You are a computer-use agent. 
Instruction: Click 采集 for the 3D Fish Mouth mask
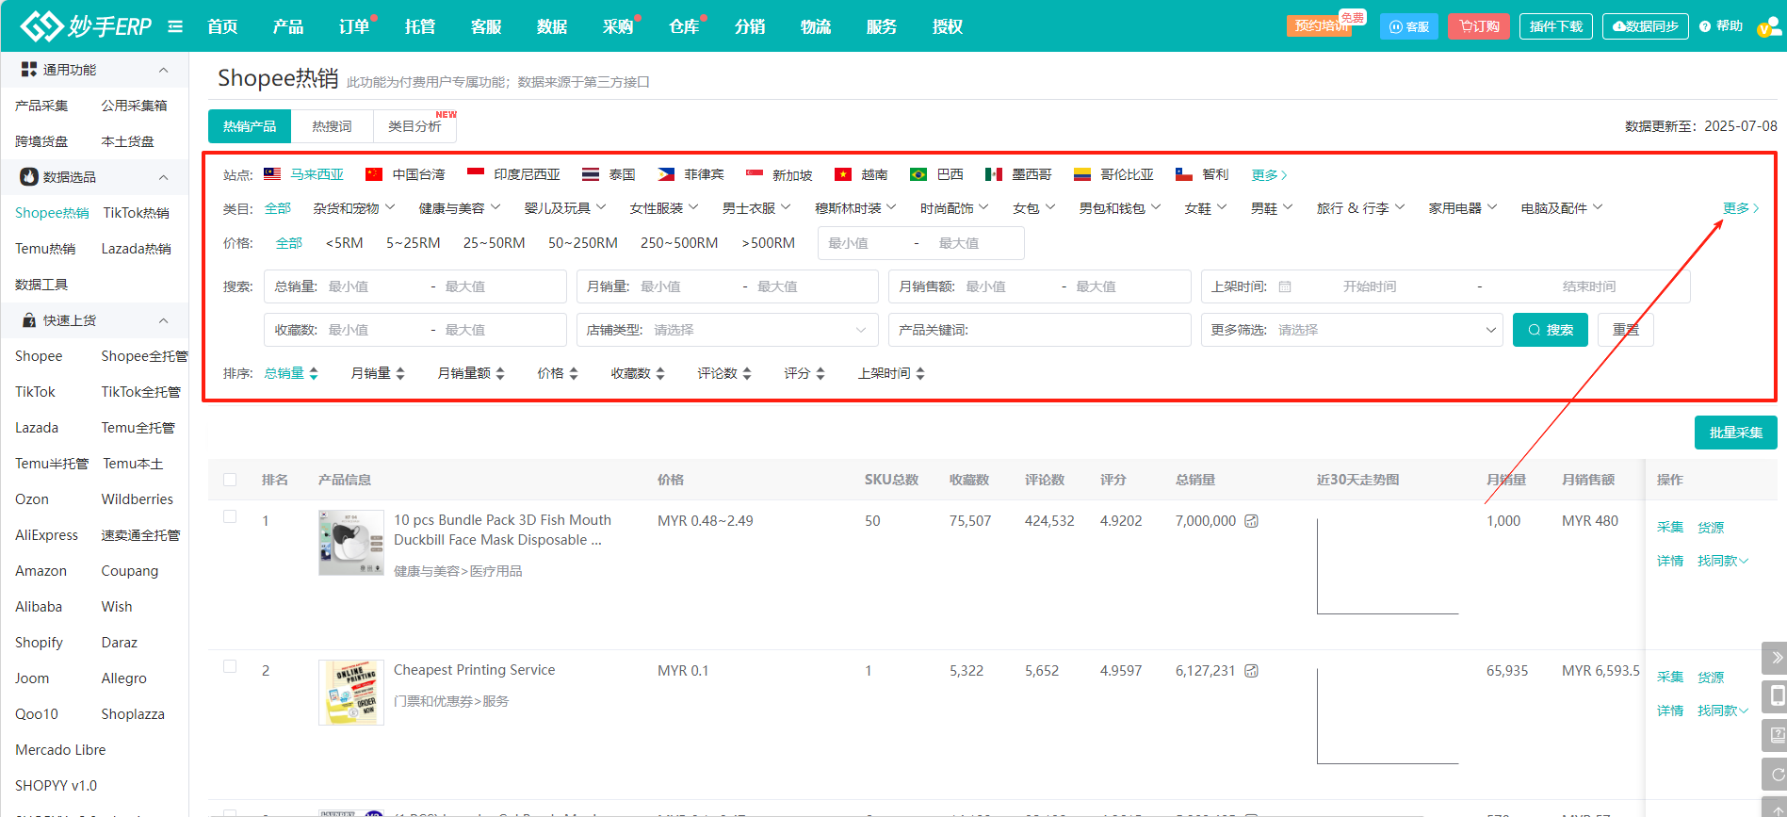point(1670,527)
